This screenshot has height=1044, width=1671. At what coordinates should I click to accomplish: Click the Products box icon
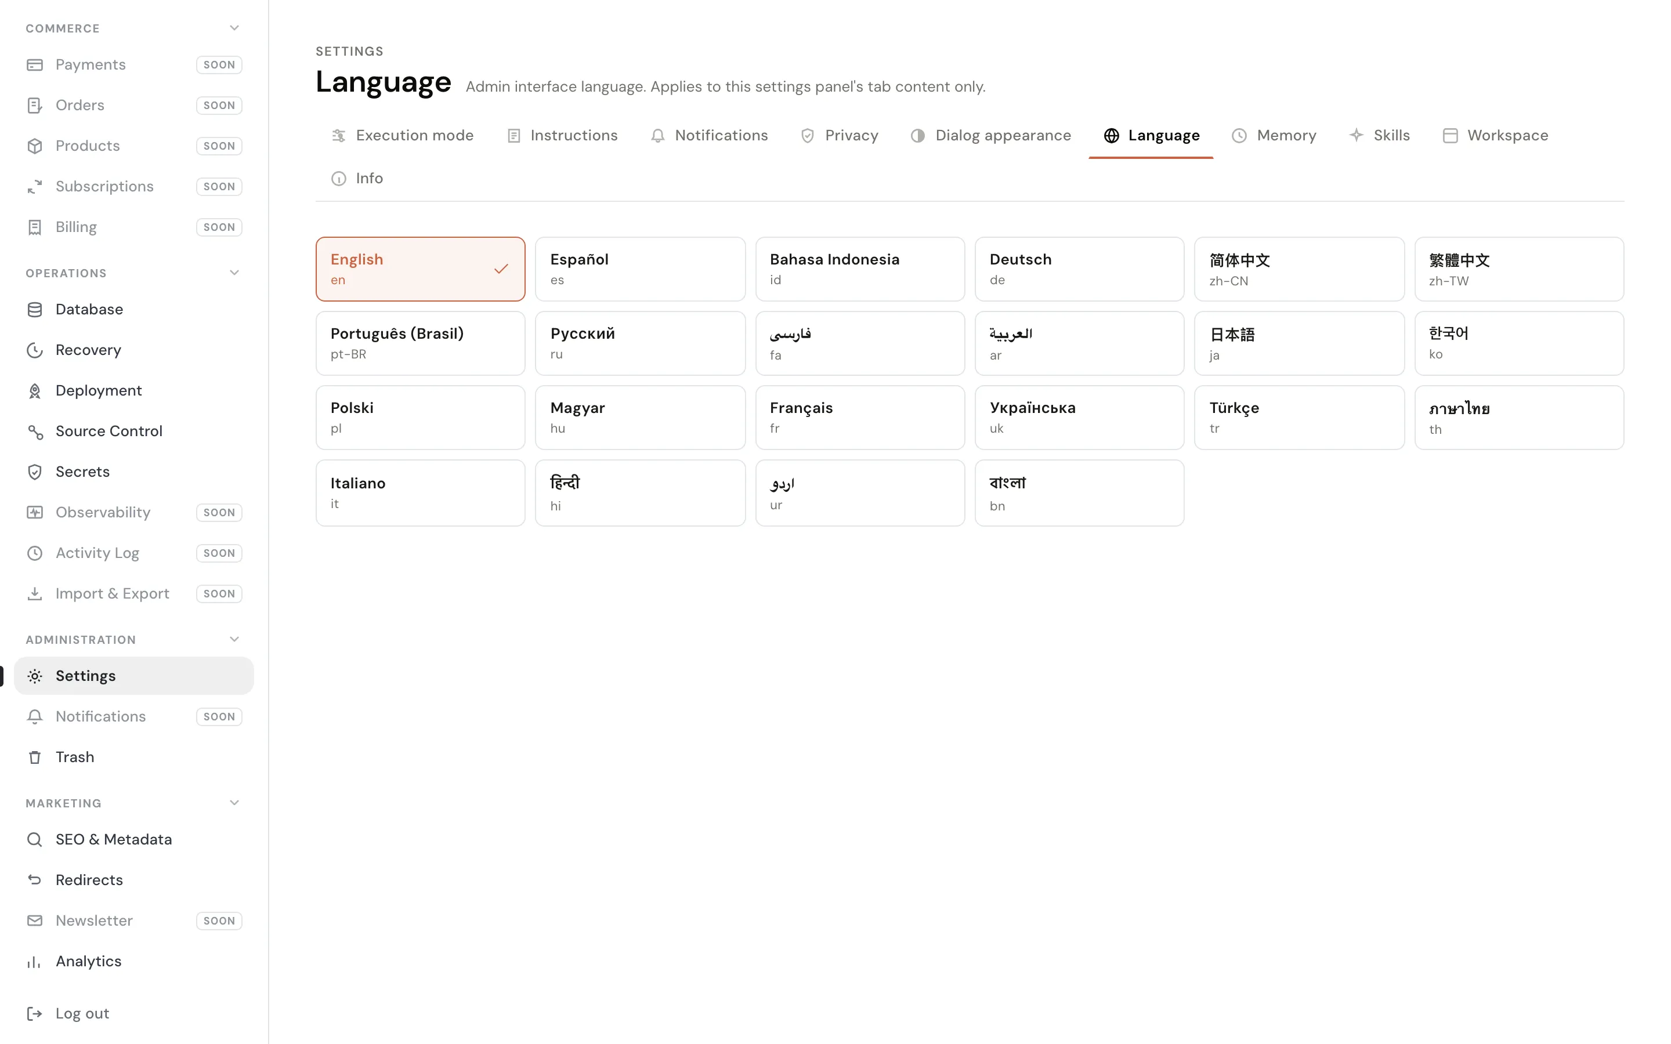click(35, 146)
